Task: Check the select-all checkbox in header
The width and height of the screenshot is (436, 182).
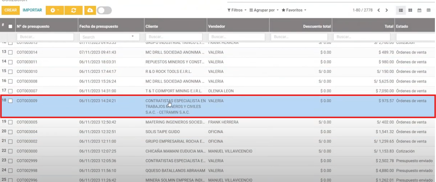Action: [10, 27]
